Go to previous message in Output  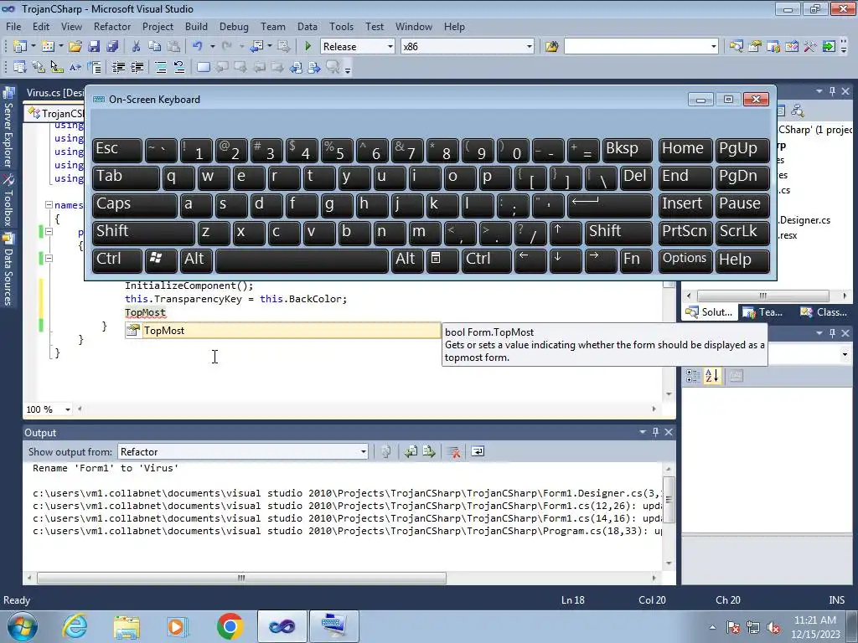(x=411, y=452)
